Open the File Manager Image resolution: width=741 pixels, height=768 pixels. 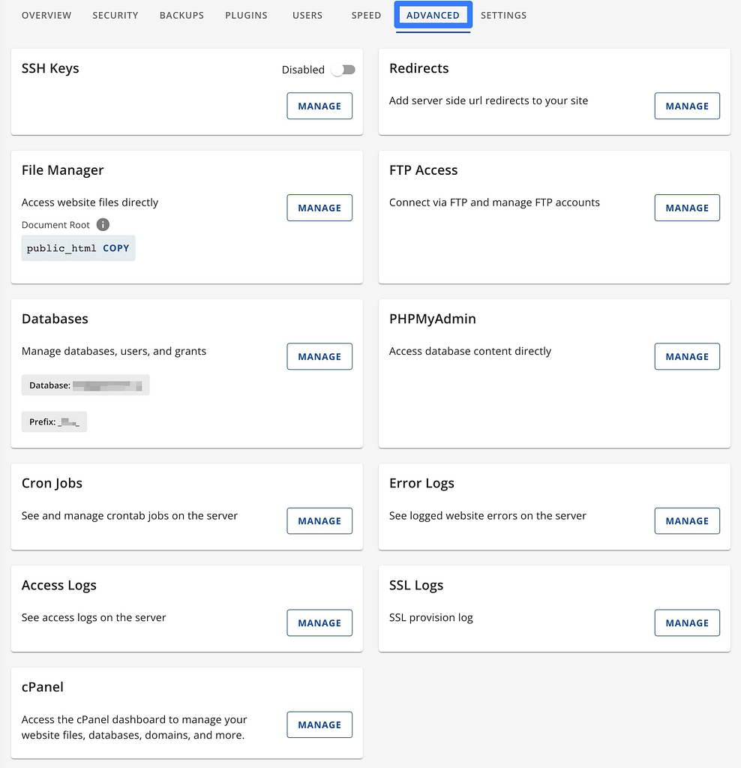(319, 208)
